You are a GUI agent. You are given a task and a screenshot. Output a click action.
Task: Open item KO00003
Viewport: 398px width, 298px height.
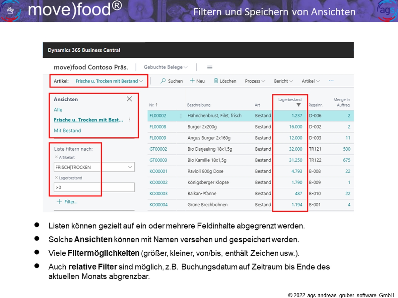[x=159, y=193]
